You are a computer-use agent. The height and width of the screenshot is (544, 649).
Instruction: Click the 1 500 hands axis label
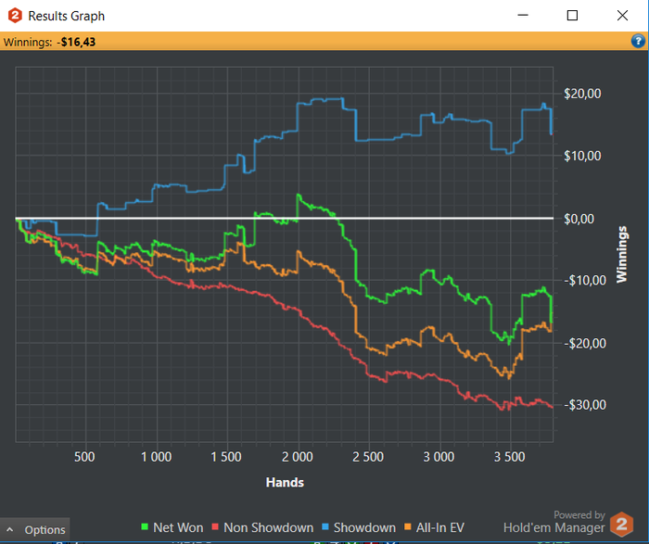[x=226, y=457]
